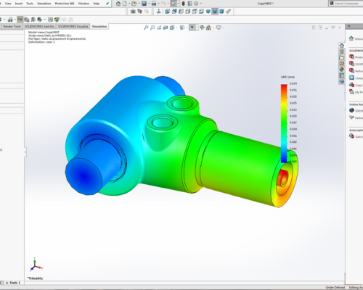Open the Insert menu
Viewport: 363px width, 290px height.
pos(19,4)
